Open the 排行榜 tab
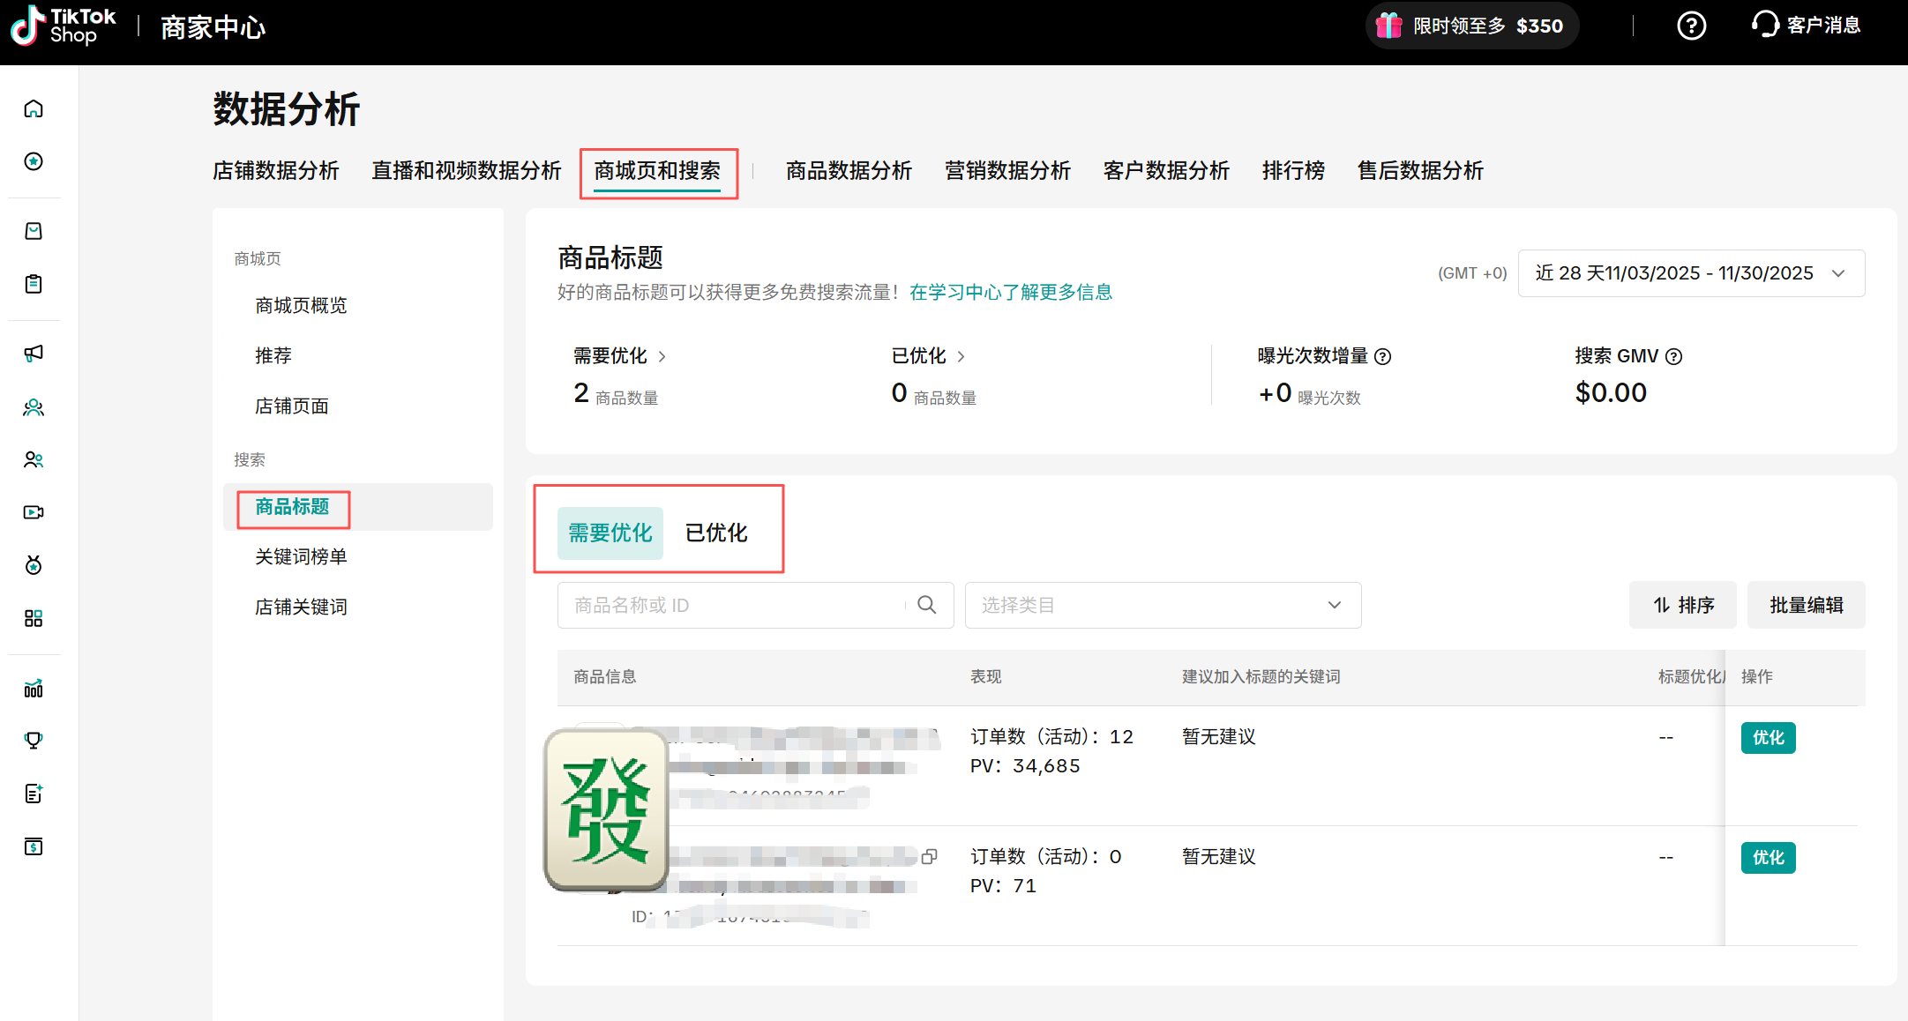Viewport: 1908px width, 1021px height. (1293, 170)
